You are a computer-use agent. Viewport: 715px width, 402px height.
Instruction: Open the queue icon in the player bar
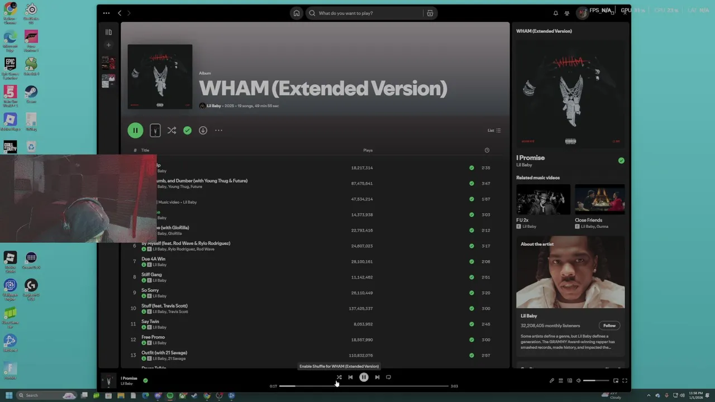561,381
